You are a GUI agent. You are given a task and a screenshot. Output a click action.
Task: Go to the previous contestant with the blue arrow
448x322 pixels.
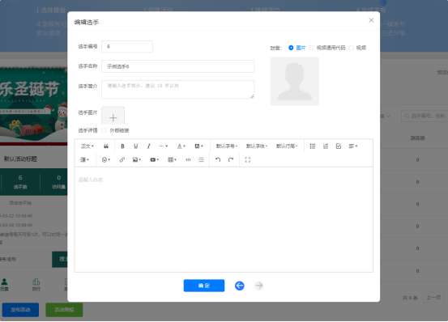[x=240, y=286]
